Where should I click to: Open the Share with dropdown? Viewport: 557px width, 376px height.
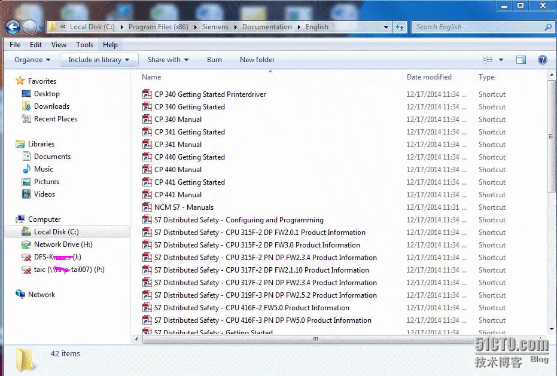168,60
